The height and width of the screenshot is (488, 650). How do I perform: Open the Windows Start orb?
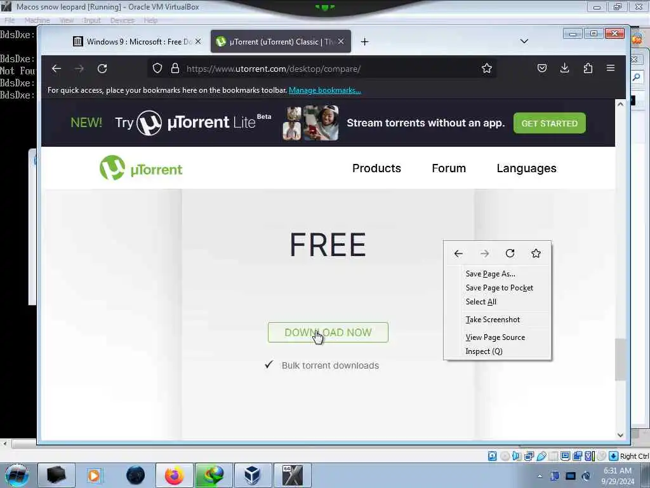(x=17, y=475)
